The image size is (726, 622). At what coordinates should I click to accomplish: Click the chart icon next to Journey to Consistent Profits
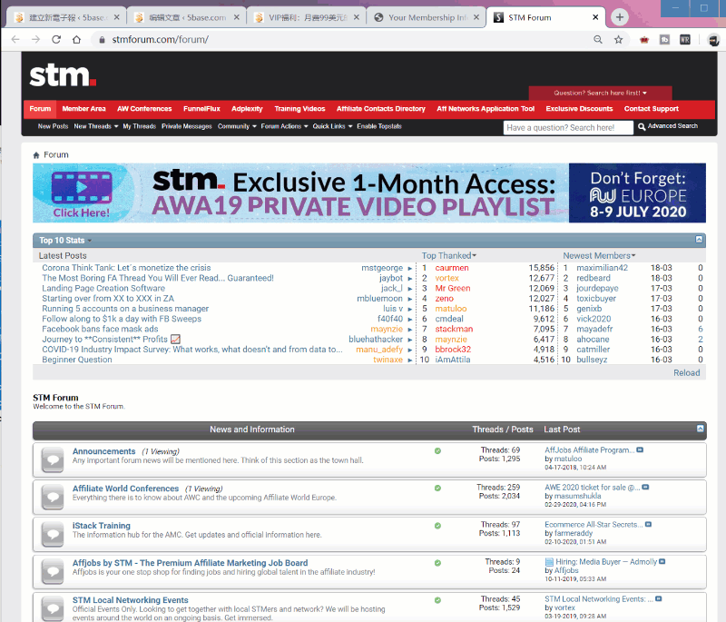point(175,339)
